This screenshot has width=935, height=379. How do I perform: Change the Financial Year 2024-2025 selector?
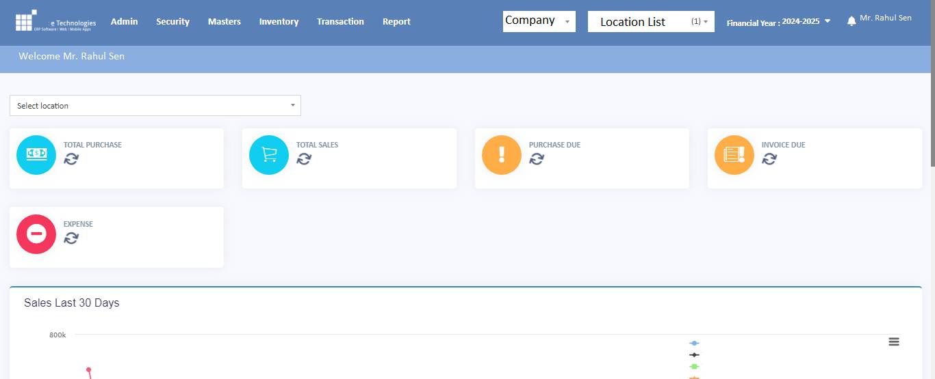(778, 22)
